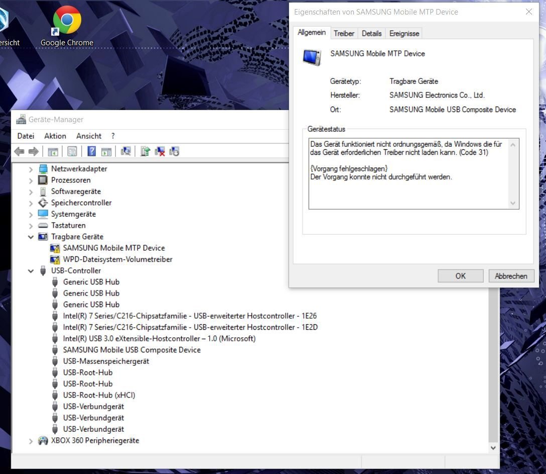Switch to the Ereignisse tab

[x=404, y=34]
